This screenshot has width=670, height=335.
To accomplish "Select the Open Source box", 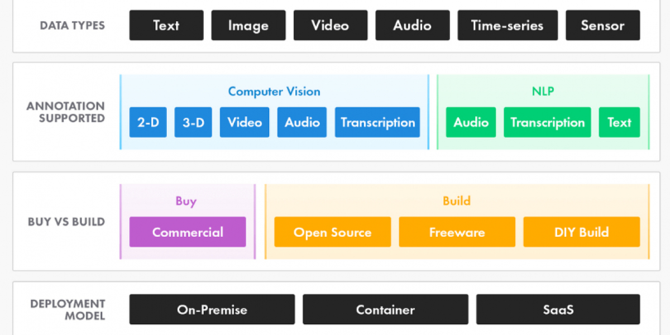I will [x=332, y=232].
